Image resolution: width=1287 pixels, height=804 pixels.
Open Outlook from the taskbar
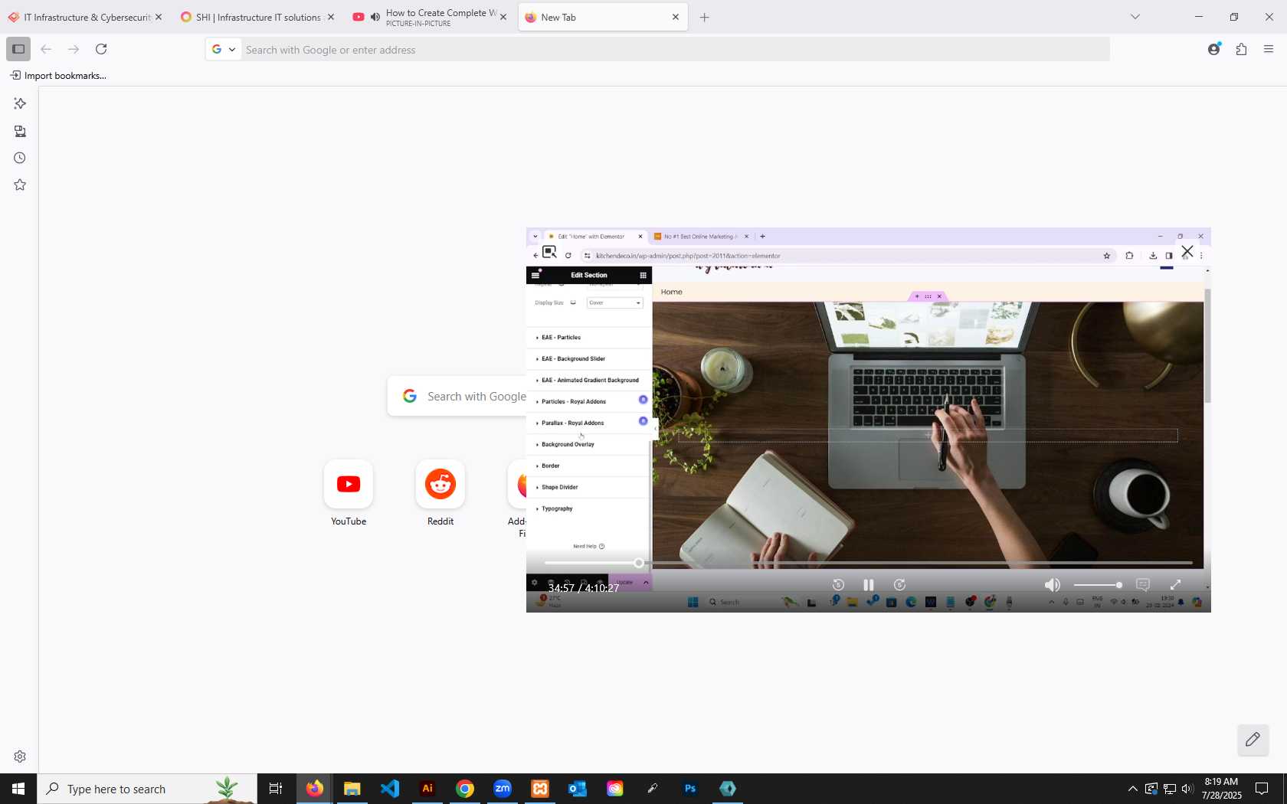(x=578, y=789)
